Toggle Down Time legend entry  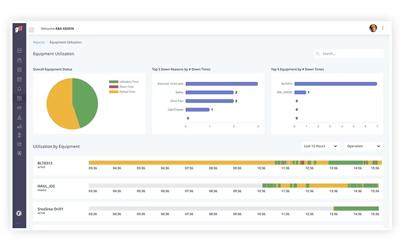[121, 87]
